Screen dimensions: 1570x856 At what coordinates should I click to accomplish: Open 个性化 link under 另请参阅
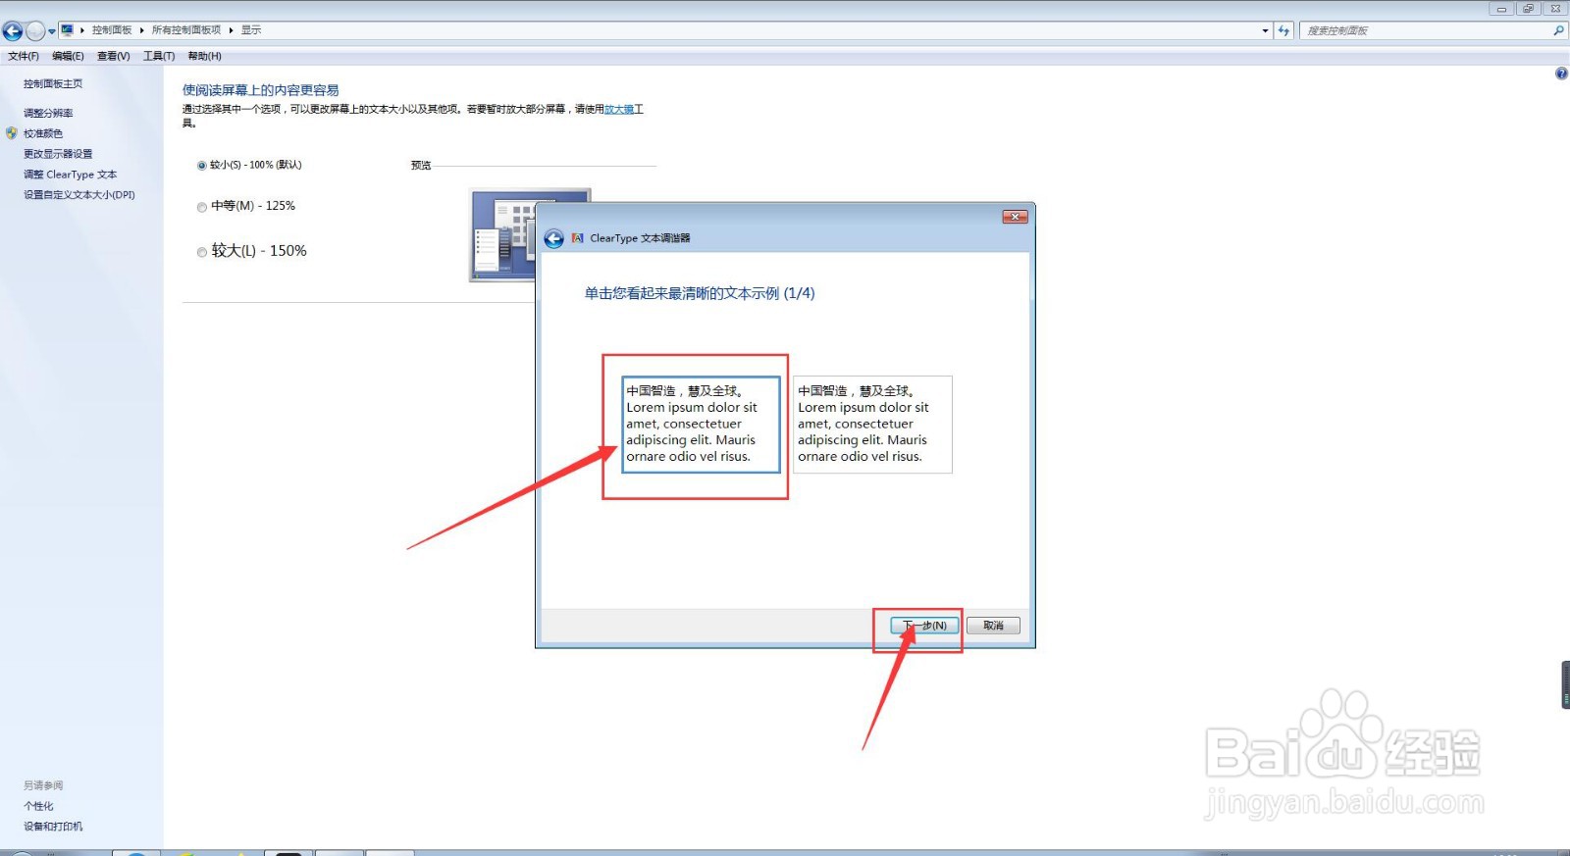tap(38, 806)
